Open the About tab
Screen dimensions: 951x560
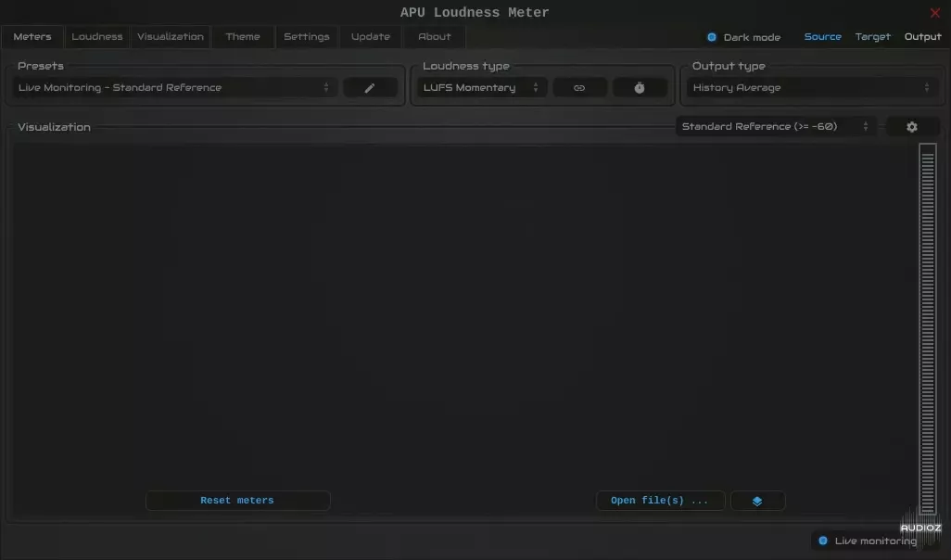(435, 36)
